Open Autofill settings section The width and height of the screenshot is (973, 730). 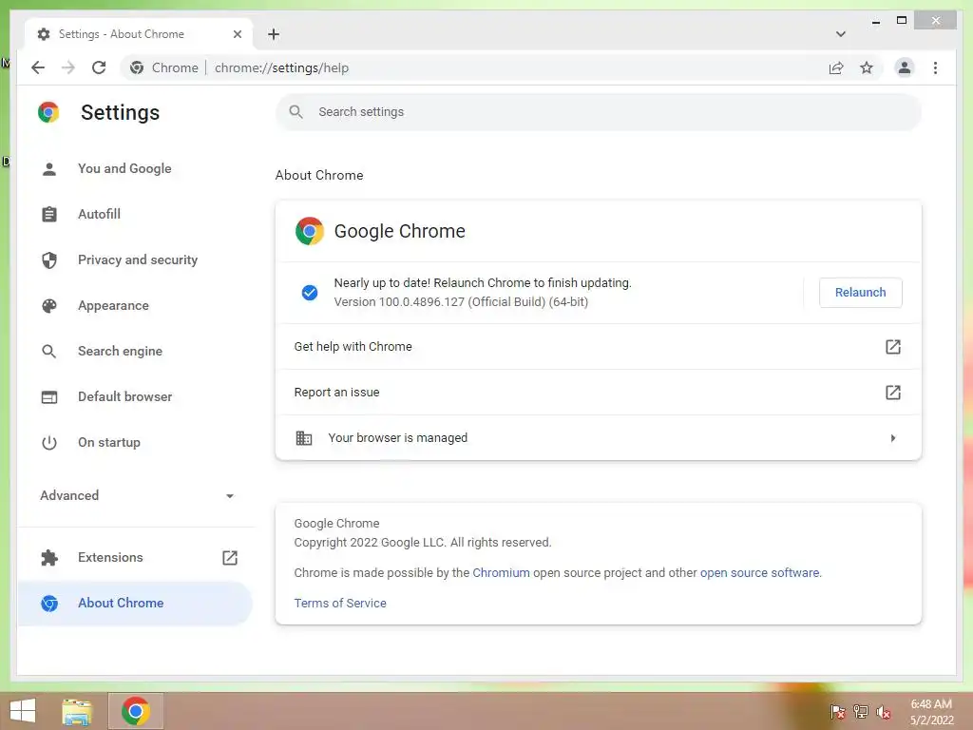tap(135, 214)
